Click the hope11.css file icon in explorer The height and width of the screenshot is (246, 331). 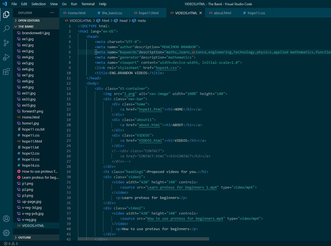point(19,135)
